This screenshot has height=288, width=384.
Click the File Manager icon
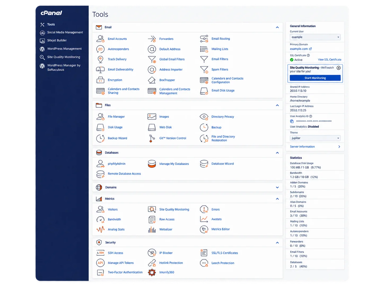click(x=100, y=117)
